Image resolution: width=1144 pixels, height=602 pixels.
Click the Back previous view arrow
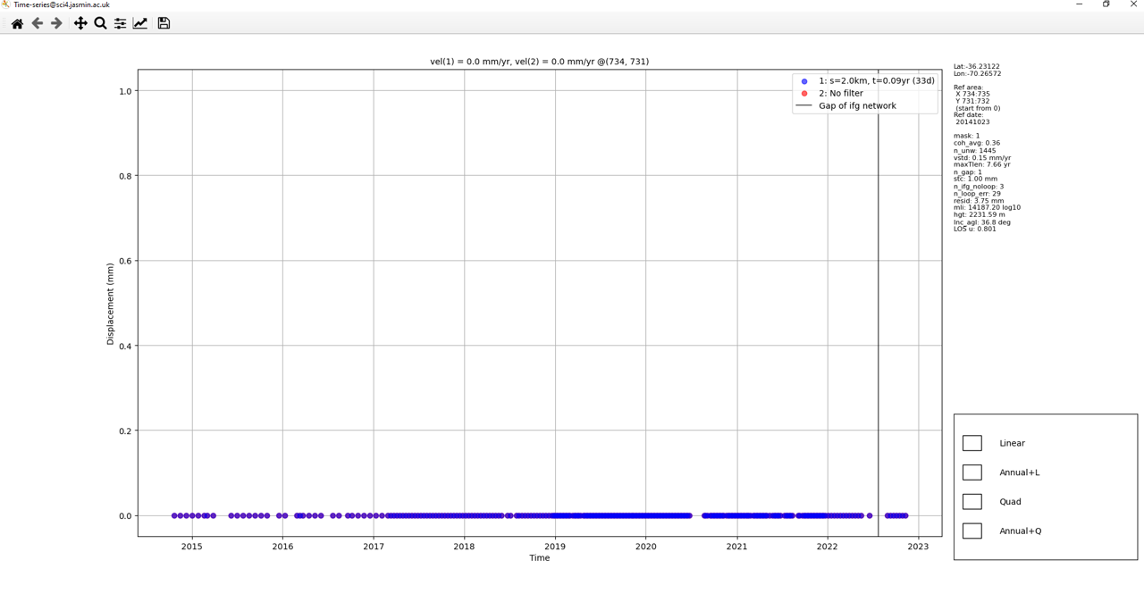[37, 24]
